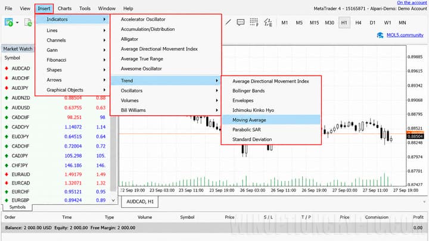Click the Profiles document icon
429x241 pixels.
28,23
